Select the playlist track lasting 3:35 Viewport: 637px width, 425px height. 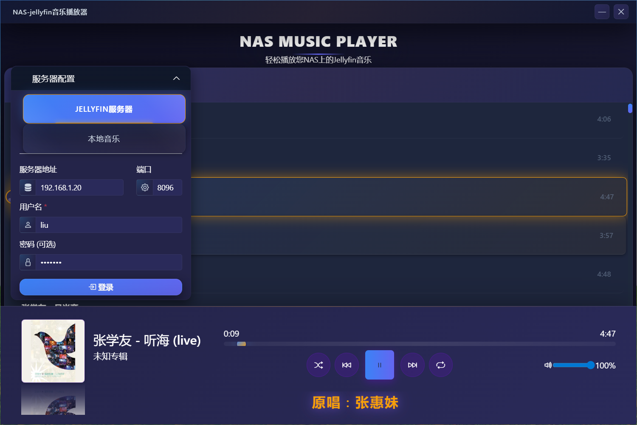[408, 158]
